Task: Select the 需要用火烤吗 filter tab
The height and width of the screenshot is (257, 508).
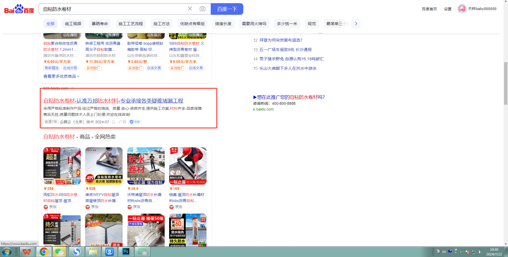Action: 254,24
